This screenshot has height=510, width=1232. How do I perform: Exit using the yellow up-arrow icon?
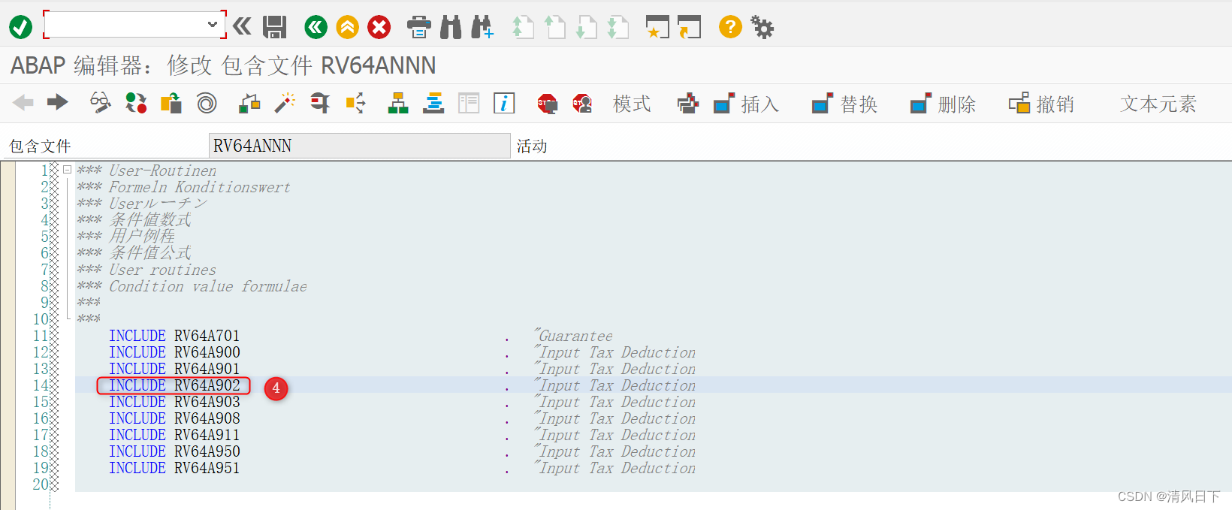pyautogui.click(x=347, y=28)
